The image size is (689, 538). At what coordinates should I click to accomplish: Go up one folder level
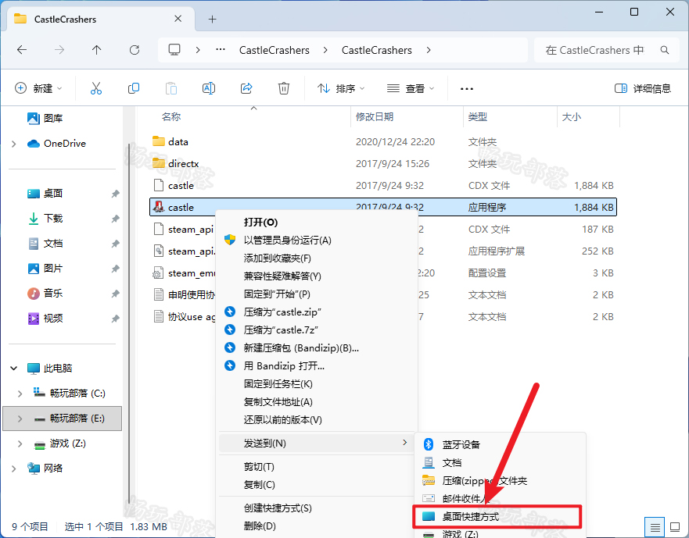coord(97,50)
